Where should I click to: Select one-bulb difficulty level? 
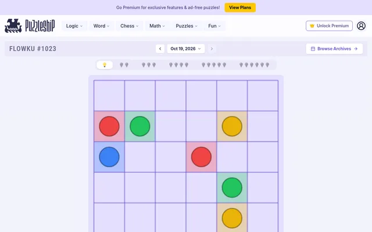coord(105,65)
